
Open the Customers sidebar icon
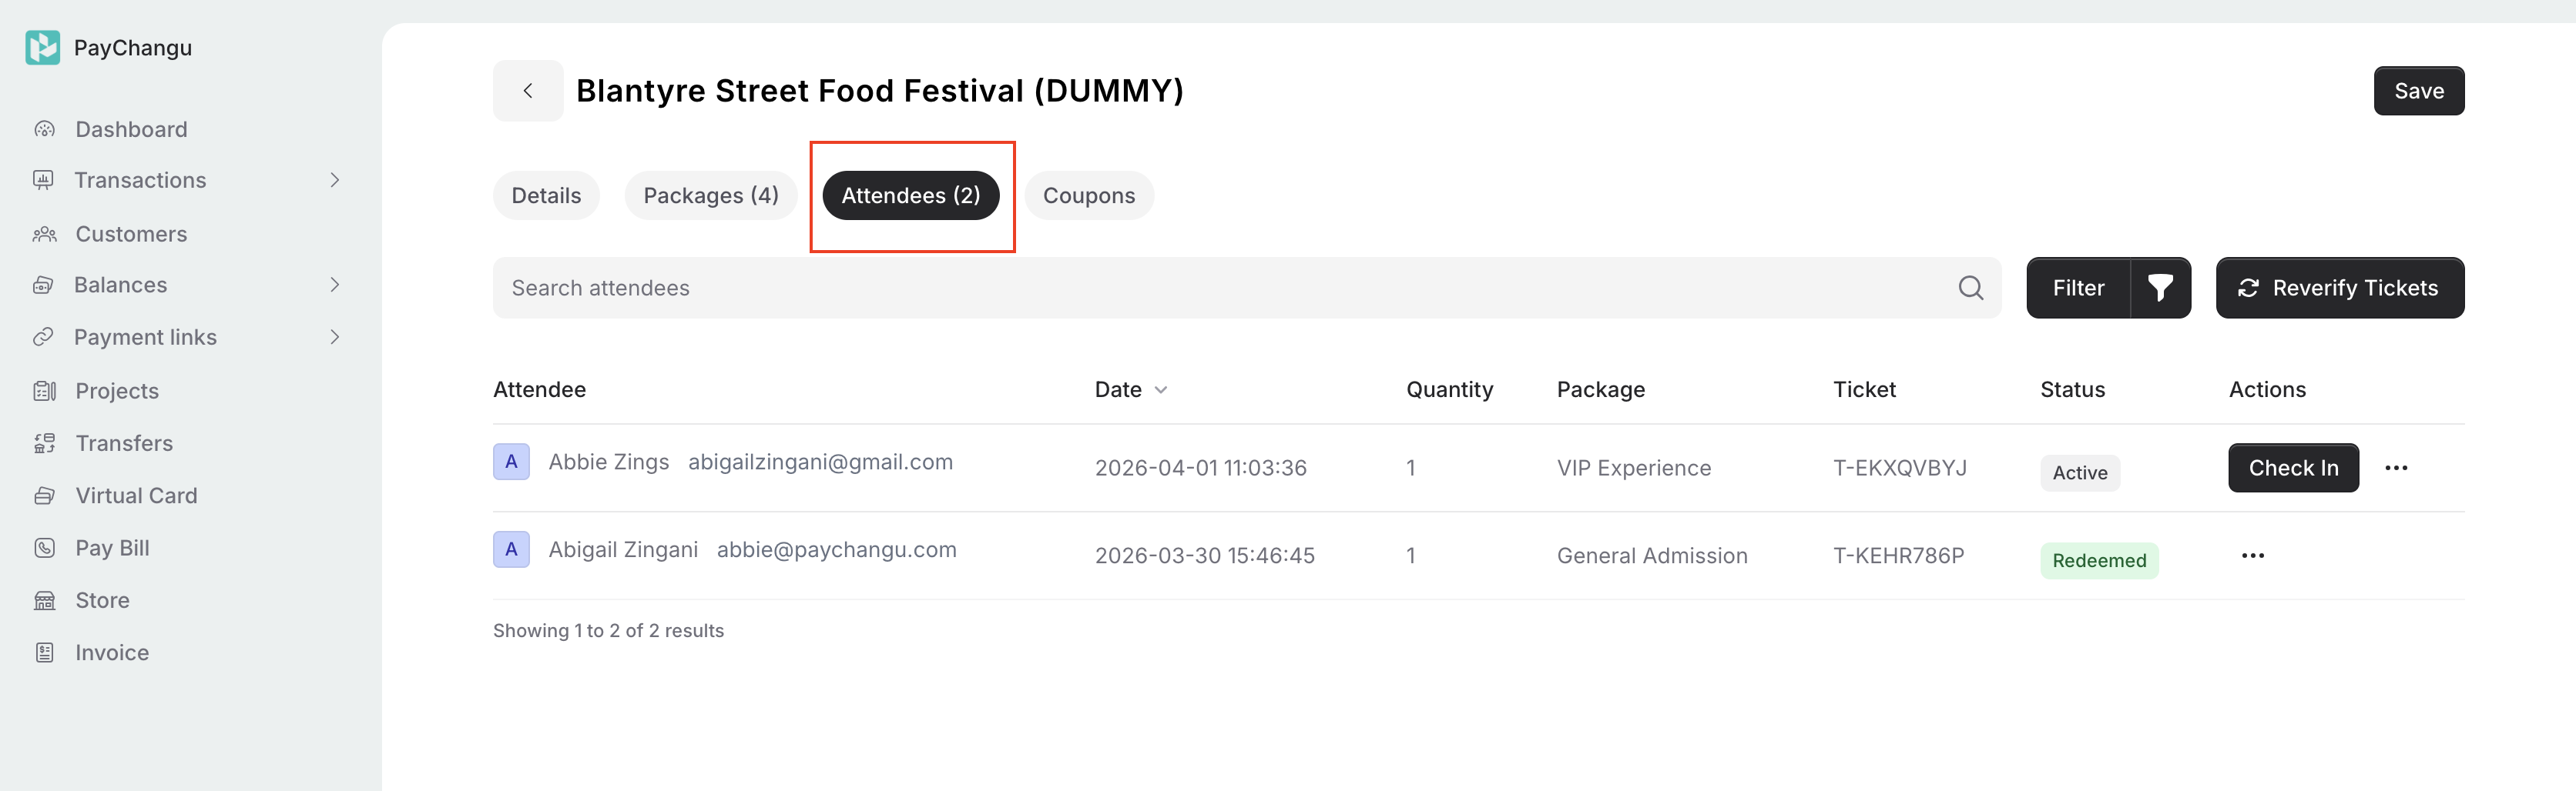click(x=44, y=234)
